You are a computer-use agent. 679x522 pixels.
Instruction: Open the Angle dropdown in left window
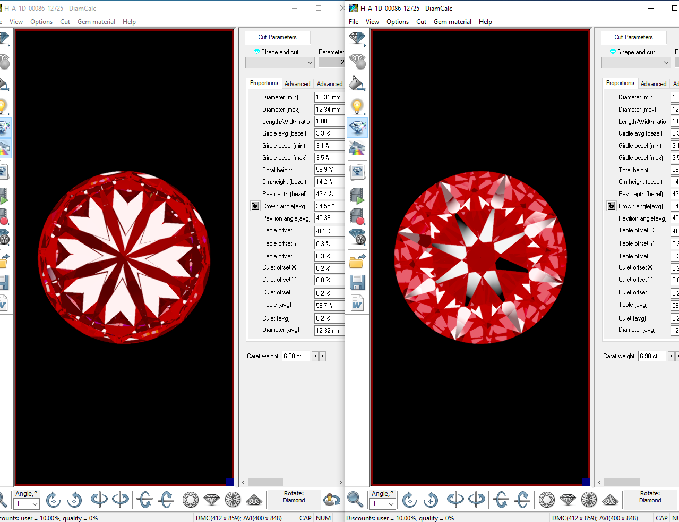point(35,504)
